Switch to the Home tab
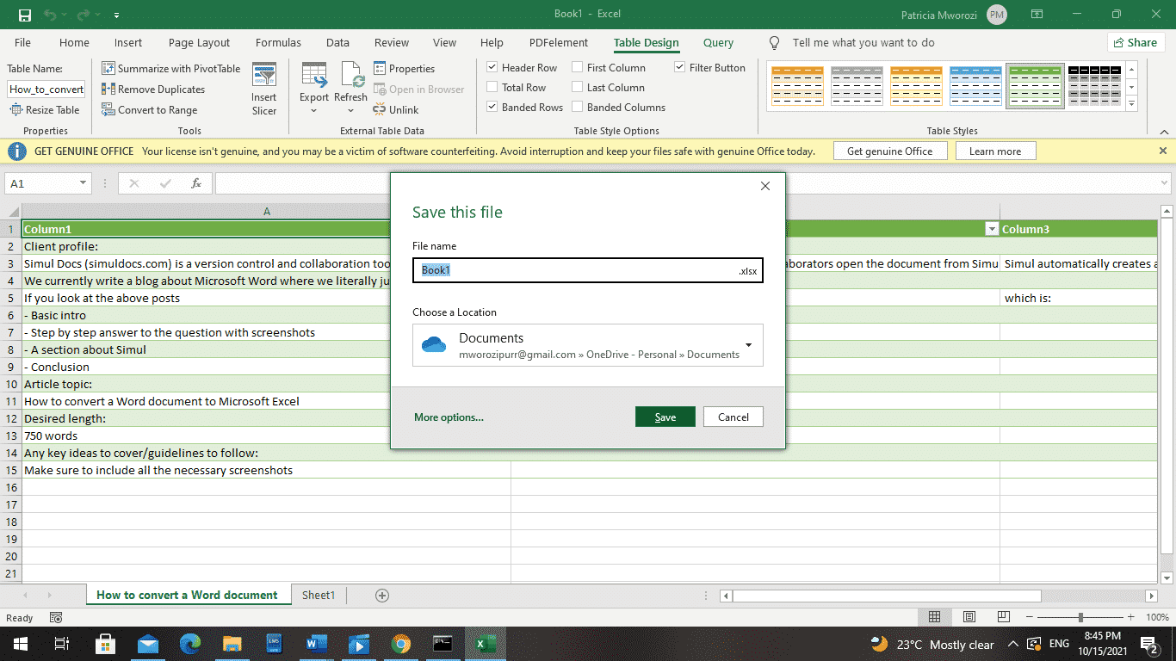The width and height of the screenshot is (1176, 661). tap(74, 42)
